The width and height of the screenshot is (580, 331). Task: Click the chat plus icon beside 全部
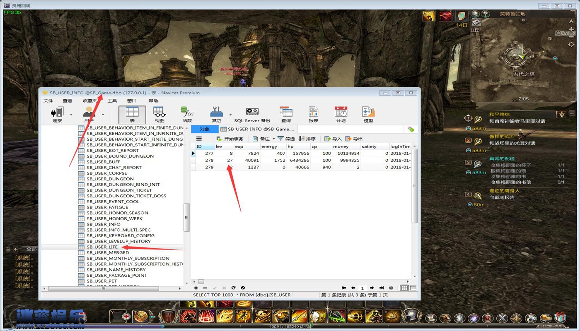click(16, 249)
